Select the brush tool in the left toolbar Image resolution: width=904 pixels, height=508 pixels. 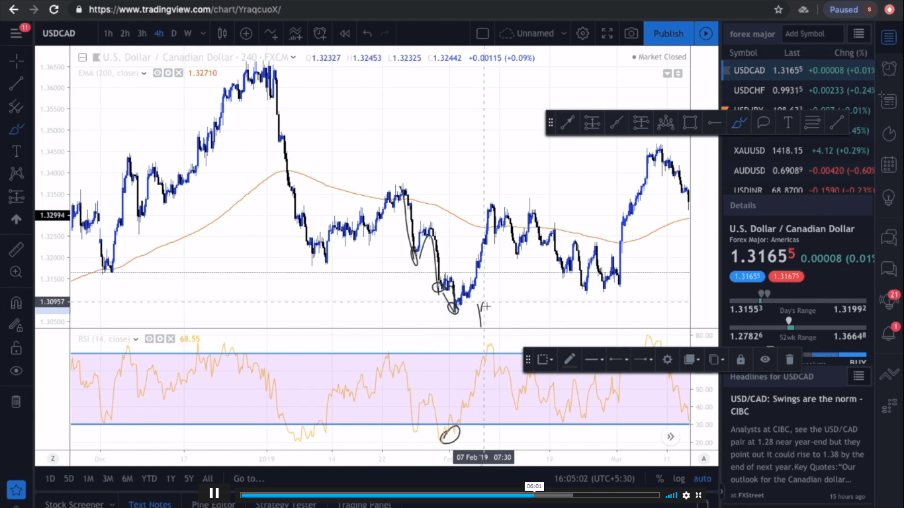click(x=17, y=129)
